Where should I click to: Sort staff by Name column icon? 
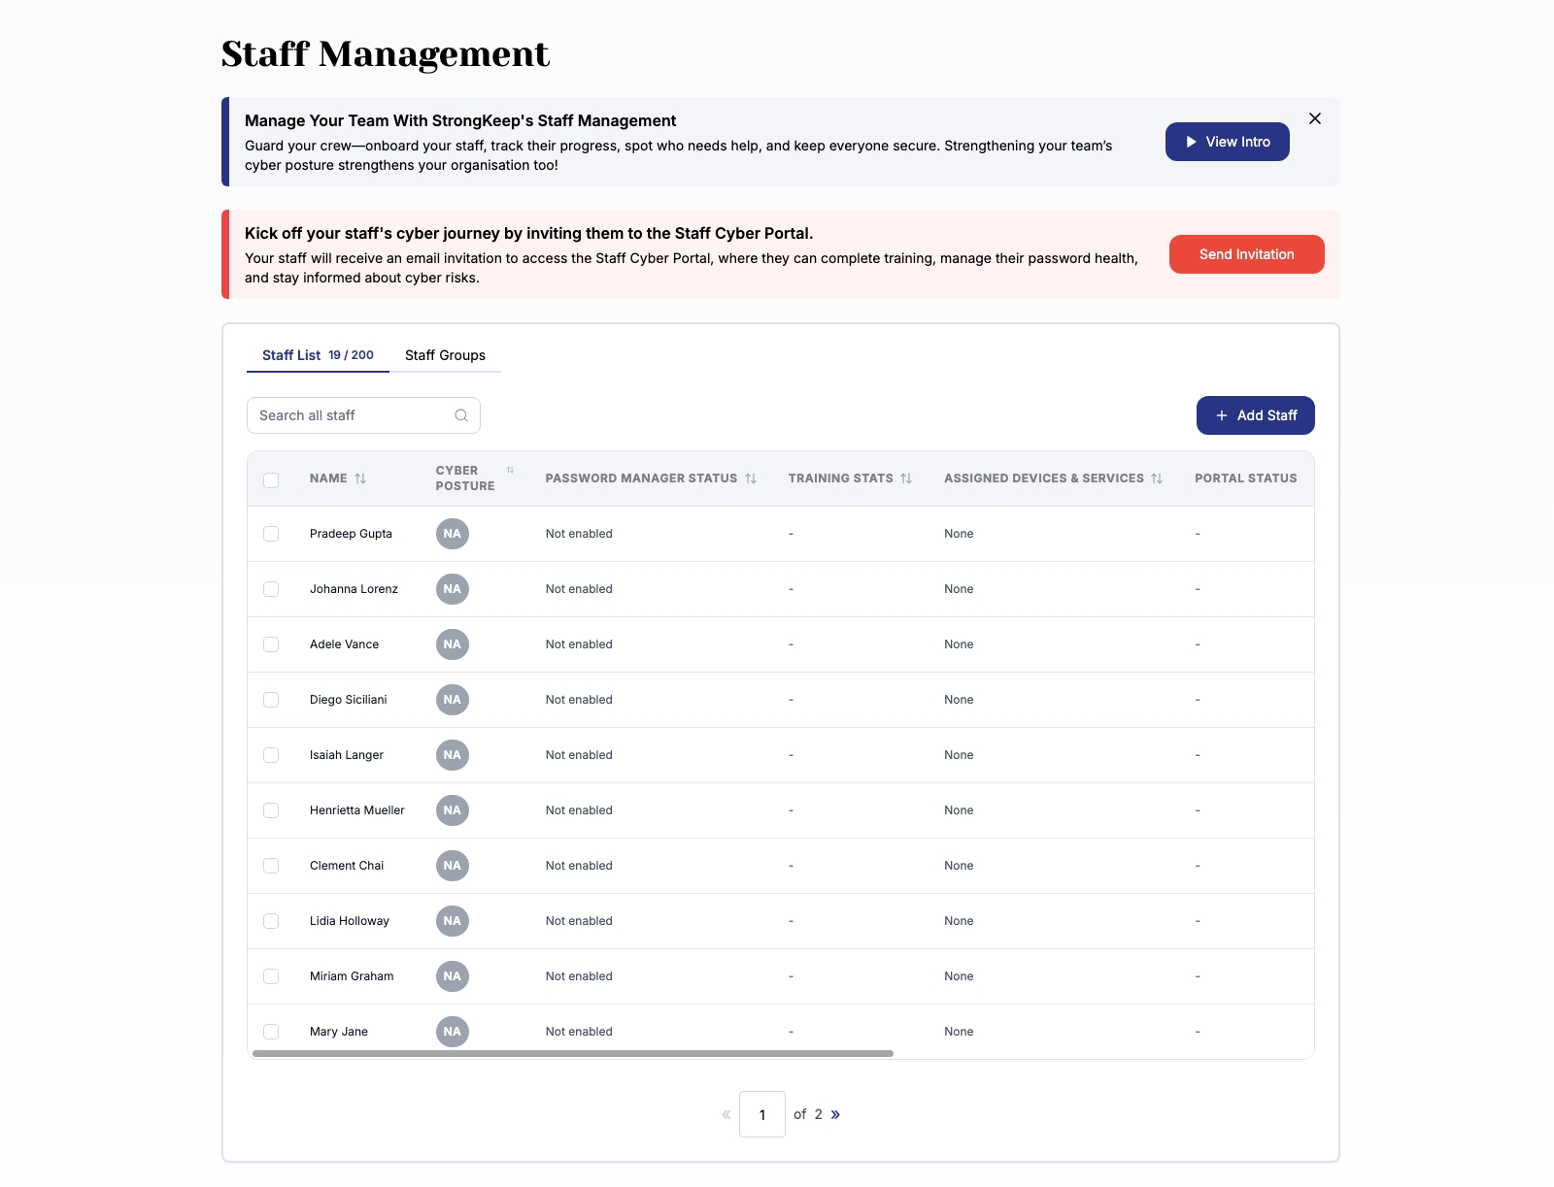[x=360, y=478]
